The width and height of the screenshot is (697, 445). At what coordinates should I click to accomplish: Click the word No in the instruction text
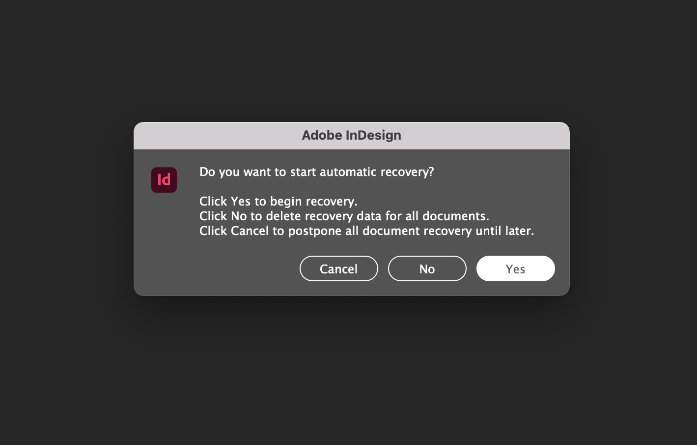click(x=239, y=216)
